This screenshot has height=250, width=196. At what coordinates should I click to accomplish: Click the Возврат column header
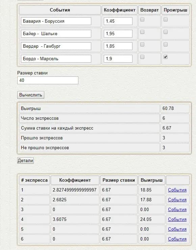(149, 10)
